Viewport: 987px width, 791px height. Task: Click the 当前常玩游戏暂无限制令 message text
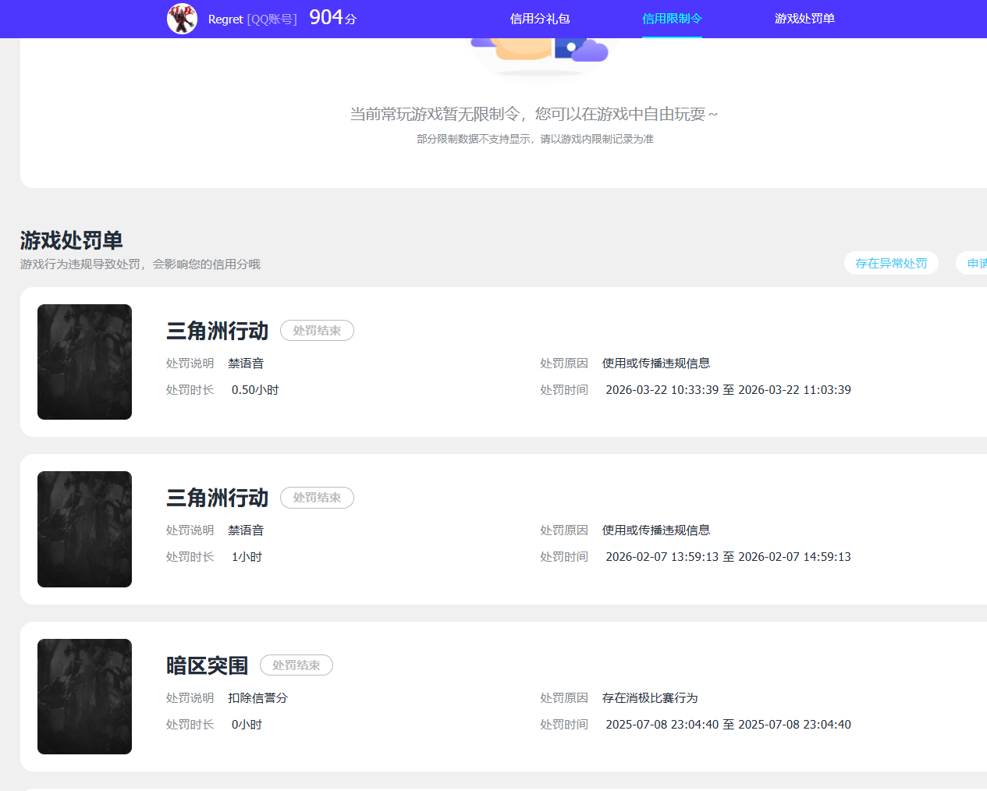coord(534,115)
